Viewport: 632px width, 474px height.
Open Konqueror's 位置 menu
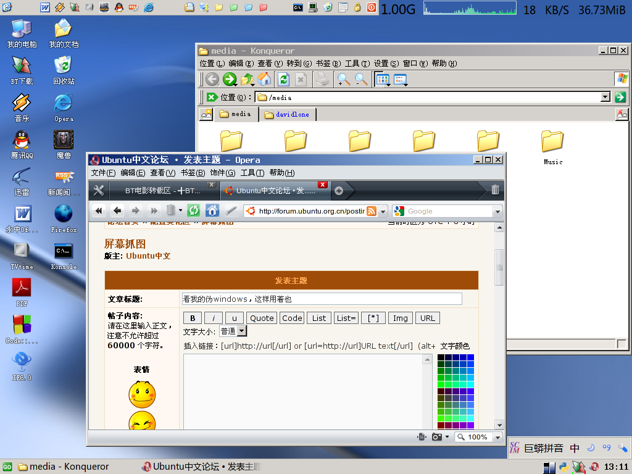pos(212,64)
